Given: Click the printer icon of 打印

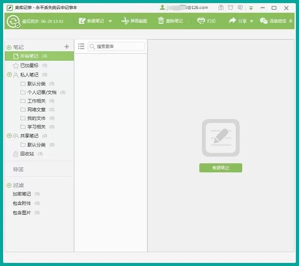Looking at the screenshot, I should (201, 20).
